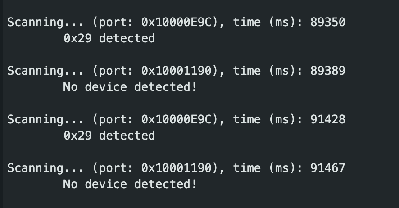Click "No device detected!" under the 91467 scan
The width and height of the screenshot is (399, 208).
pos(130,184)
